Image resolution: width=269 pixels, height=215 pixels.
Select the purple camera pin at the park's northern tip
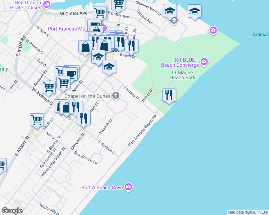[x=213, y=30]
